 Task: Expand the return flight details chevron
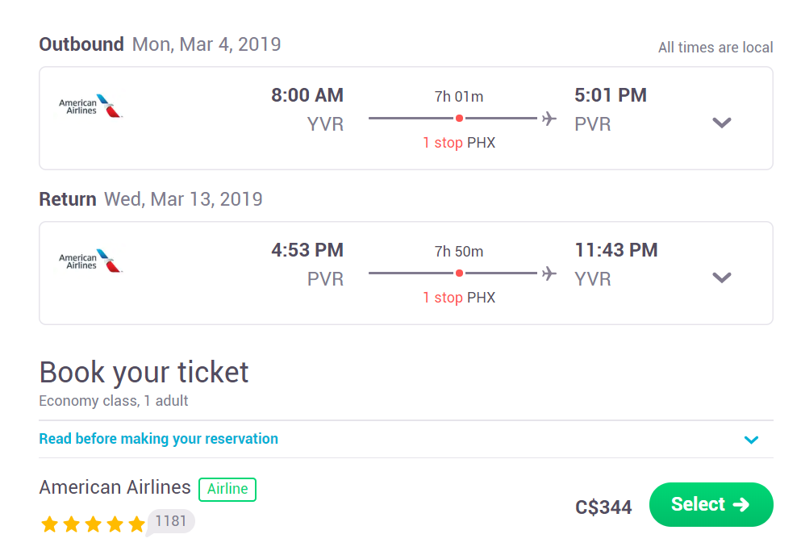(721, 278)
